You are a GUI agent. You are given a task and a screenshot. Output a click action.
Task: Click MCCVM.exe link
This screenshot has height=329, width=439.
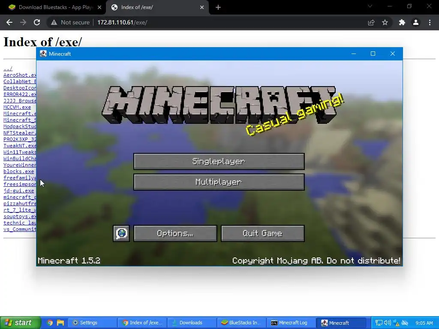pyautogui.click(x=17, y=107)
